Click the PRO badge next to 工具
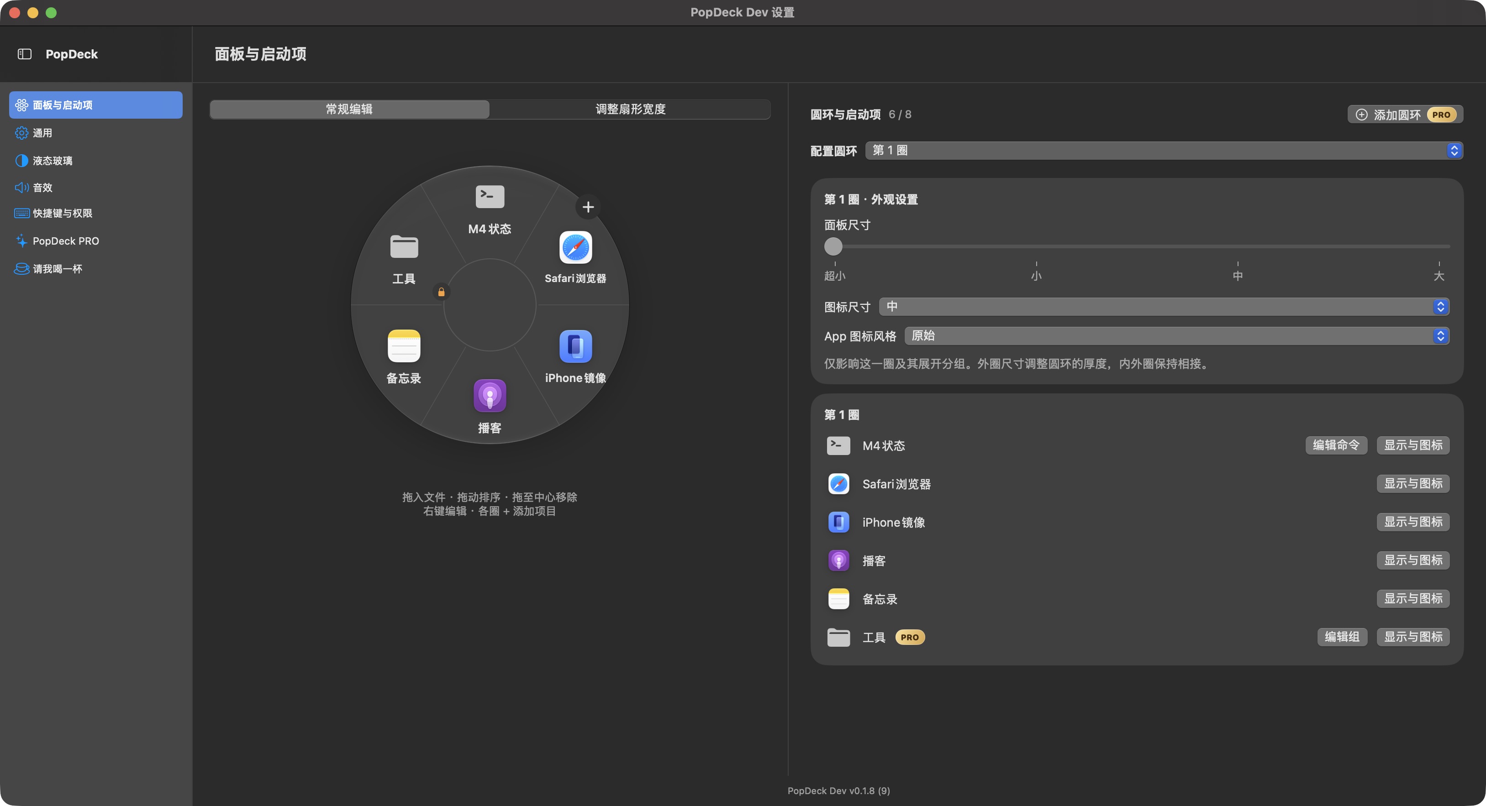Screen dimensions: 1486x806 910,637
